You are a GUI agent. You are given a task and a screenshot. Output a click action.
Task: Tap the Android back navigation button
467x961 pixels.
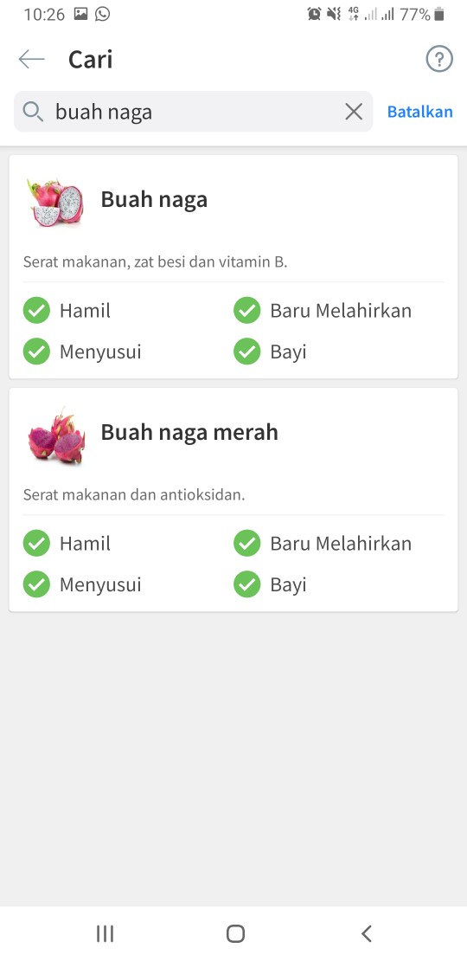click(x=366, y=933)
